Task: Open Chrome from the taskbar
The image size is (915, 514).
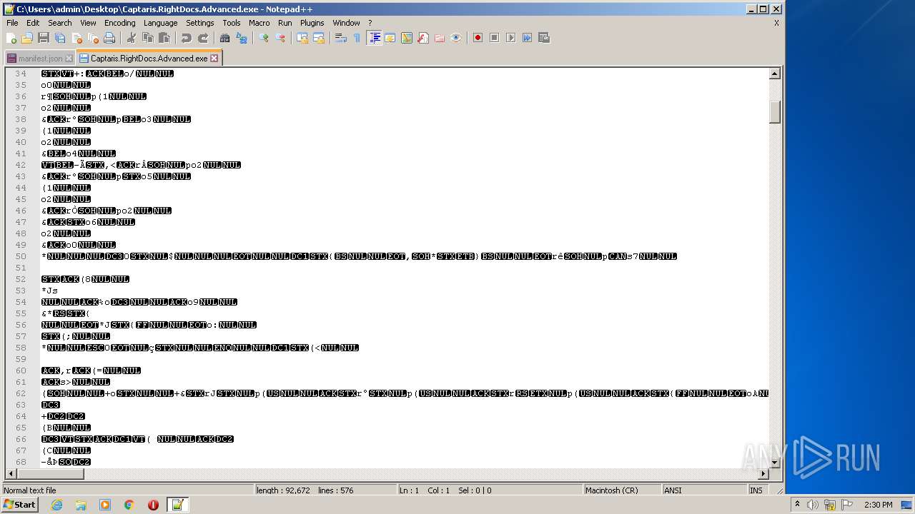Action: (x=129, y=505)
